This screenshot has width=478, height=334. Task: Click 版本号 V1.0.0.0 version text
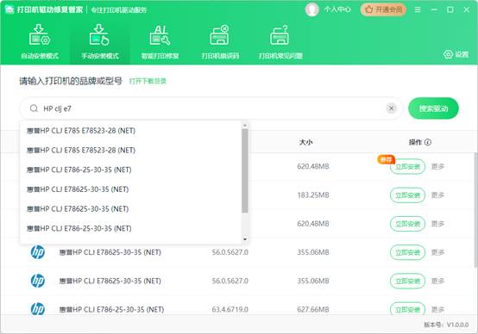click(x=446, y=325)
